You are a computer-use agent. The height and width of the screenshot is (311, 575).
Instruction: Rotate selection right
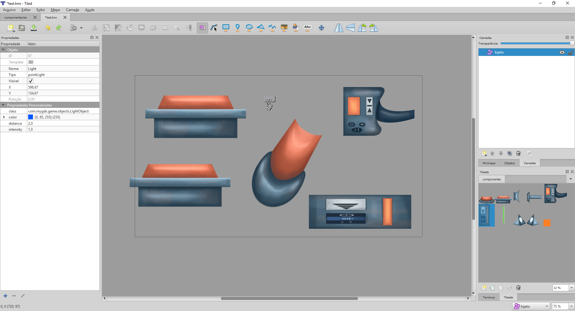coord(373,28)
